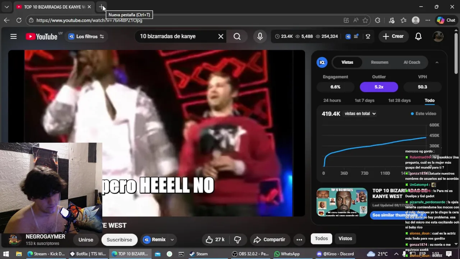Open a new browser tab
The width and height of the screenshot is (460, 259).
click(x=102, y=7)
